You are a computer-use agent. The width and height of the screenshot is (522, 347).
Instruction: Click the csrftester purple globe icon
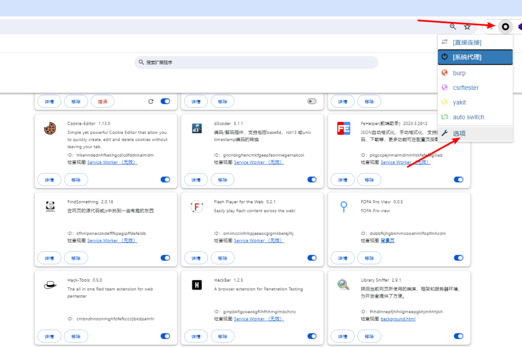coord(445,87)
